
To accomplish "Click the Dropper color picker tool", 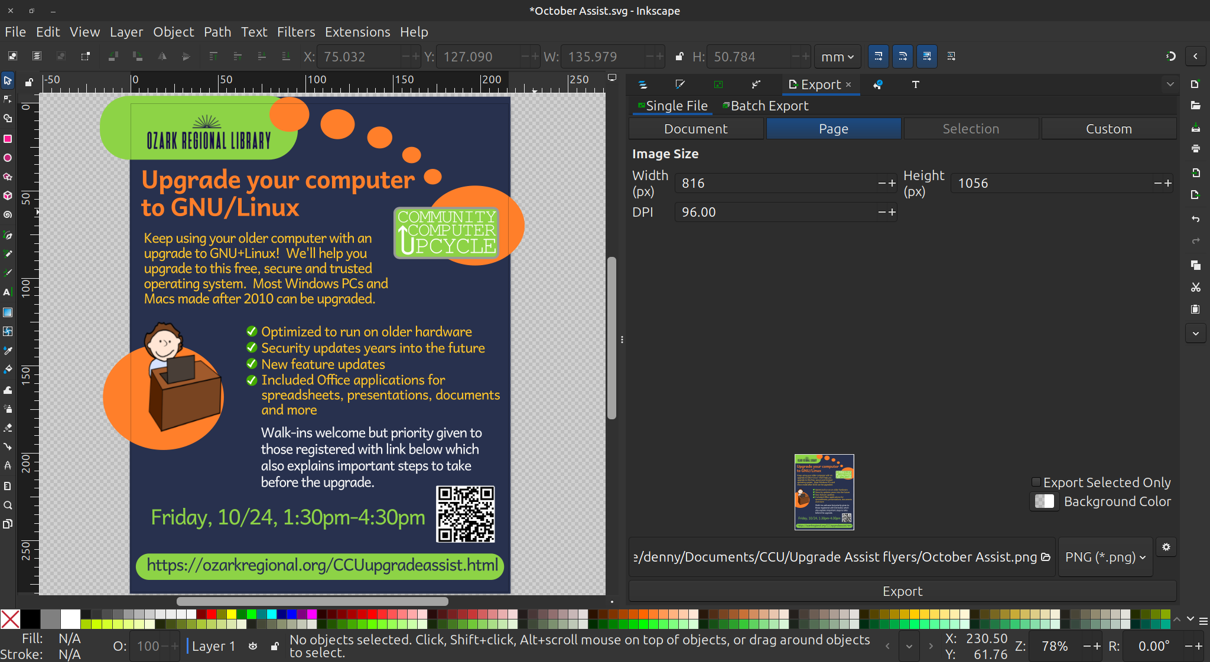I will tap(8, 350).
